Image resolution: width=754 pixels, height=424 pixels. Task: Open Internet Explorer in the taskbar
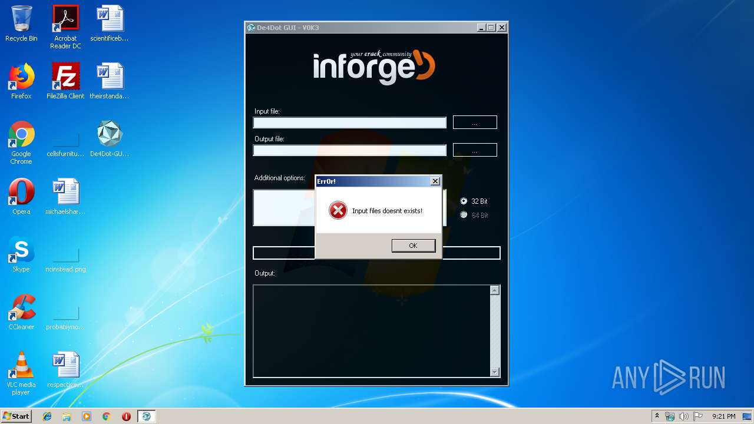tap(47, 416)
